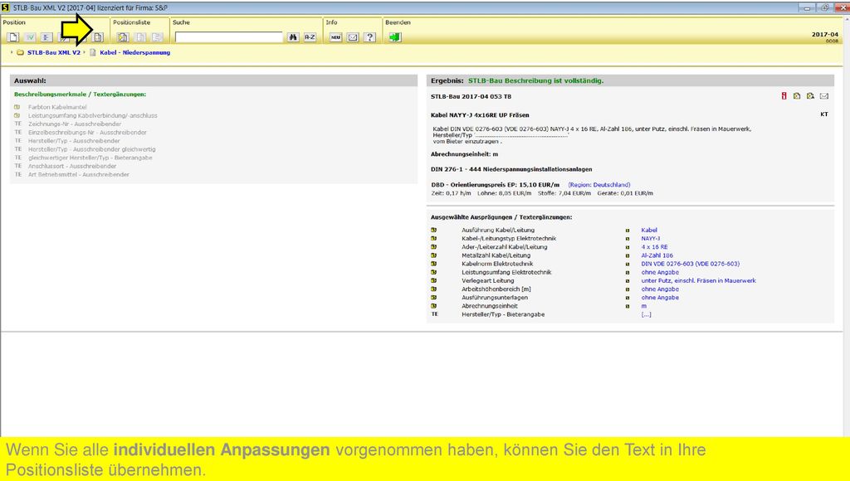Click the Kabelnorm Elektrotechnik row label
The image size is (850, 481).
pyautogui.click(x=497, y=264)
